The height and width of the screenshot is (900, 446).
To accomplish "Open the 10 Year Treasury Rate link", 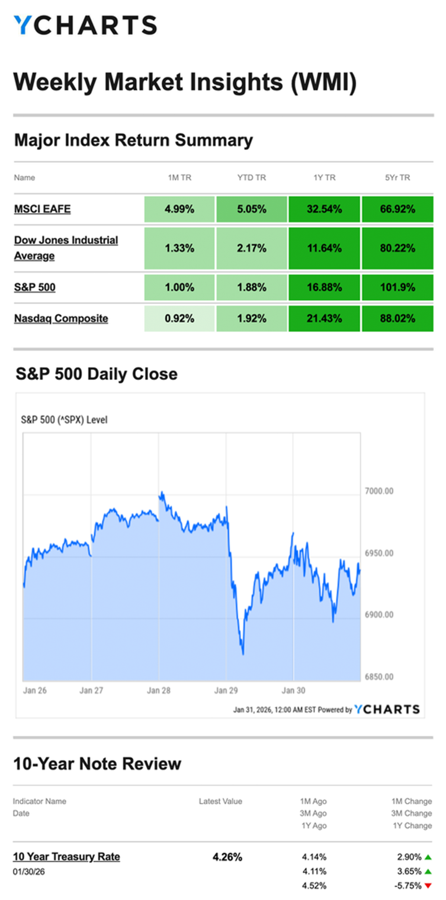I will 66,857.
